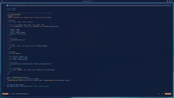Click the def initialize(theme, scene, width…) line
The width and height of the screenshot is (174, 98).
coord(27,25)
